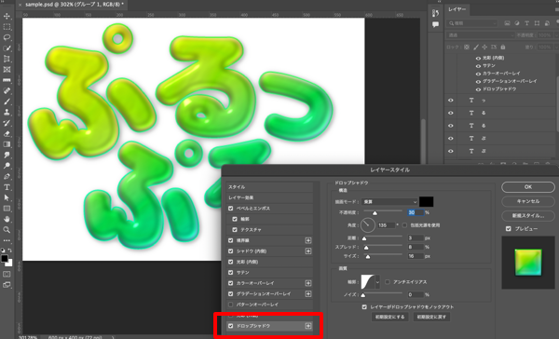
Task: Select the Move tool
Action: [7, 16]
